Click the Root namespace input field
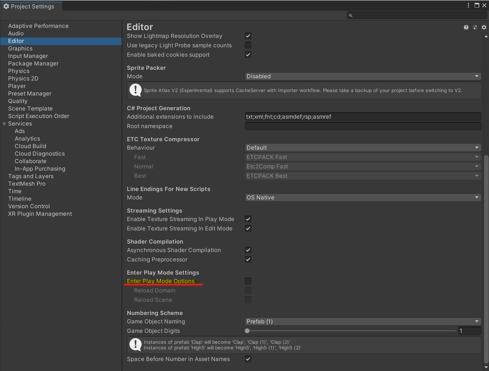489x371 pixels. tap(363, 126)
